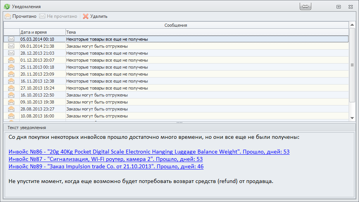Click the splitter handle between list and text panel
This screenshot has width=359, height=202.
point(179,123)
